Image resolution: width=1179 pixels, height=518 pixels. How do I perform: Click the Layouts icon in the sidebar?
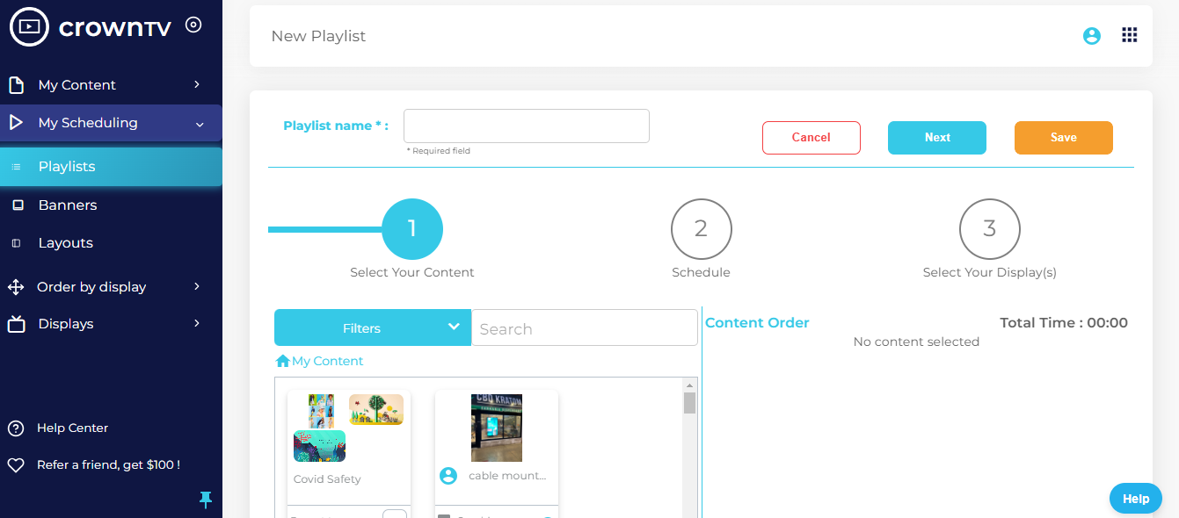14,242
